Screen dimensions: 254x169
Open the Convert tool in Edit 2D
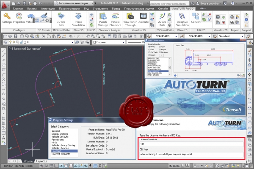(196, 18)
